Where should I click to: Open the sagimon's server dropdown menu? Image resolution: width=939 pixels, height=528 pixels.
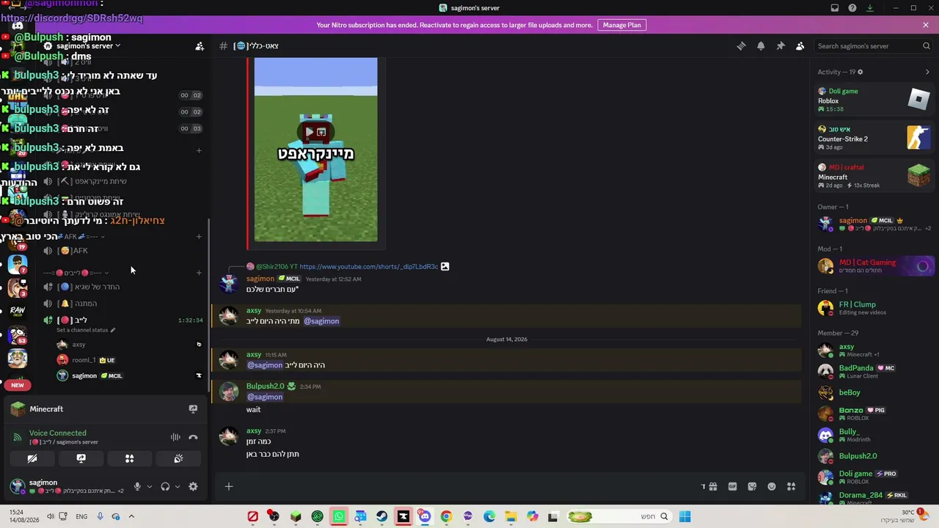(89, 45)
